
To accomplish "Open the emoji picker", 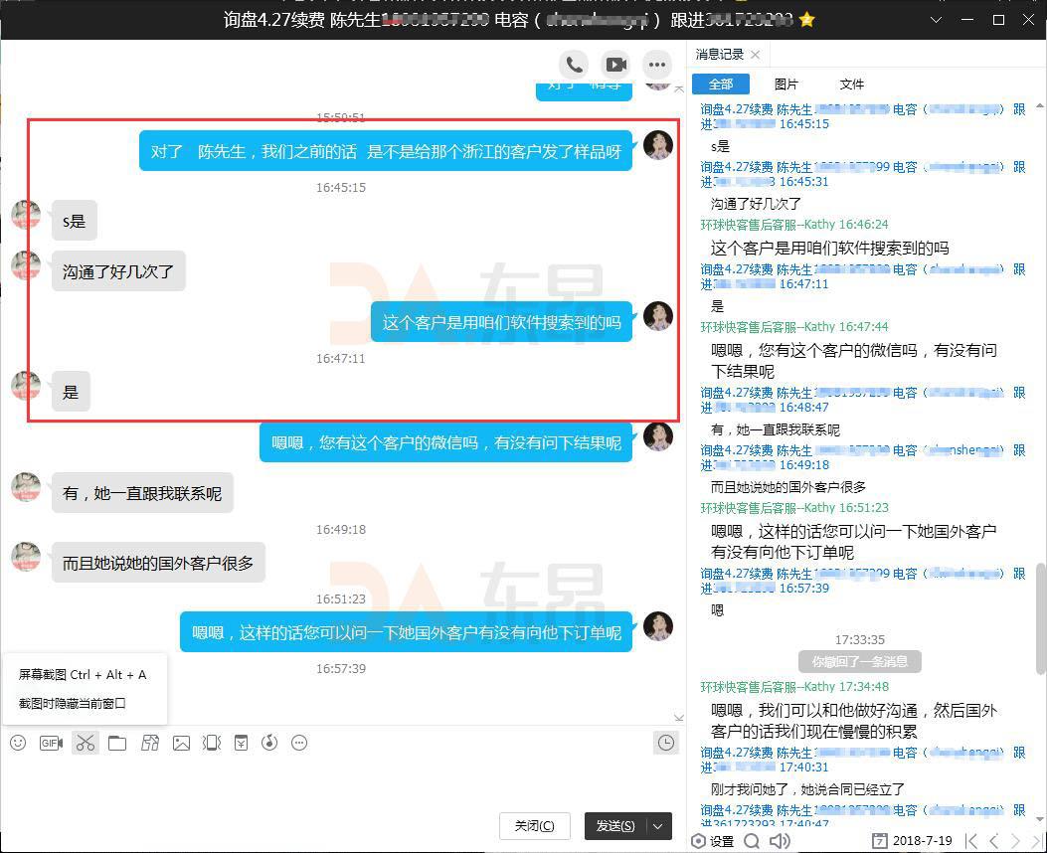I will (18, 743).
